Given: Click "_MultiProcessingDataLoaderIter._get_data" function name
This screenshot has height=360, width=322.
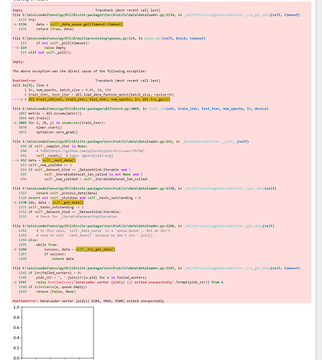Looking at the screenshot, I should (x=224, y=226).
